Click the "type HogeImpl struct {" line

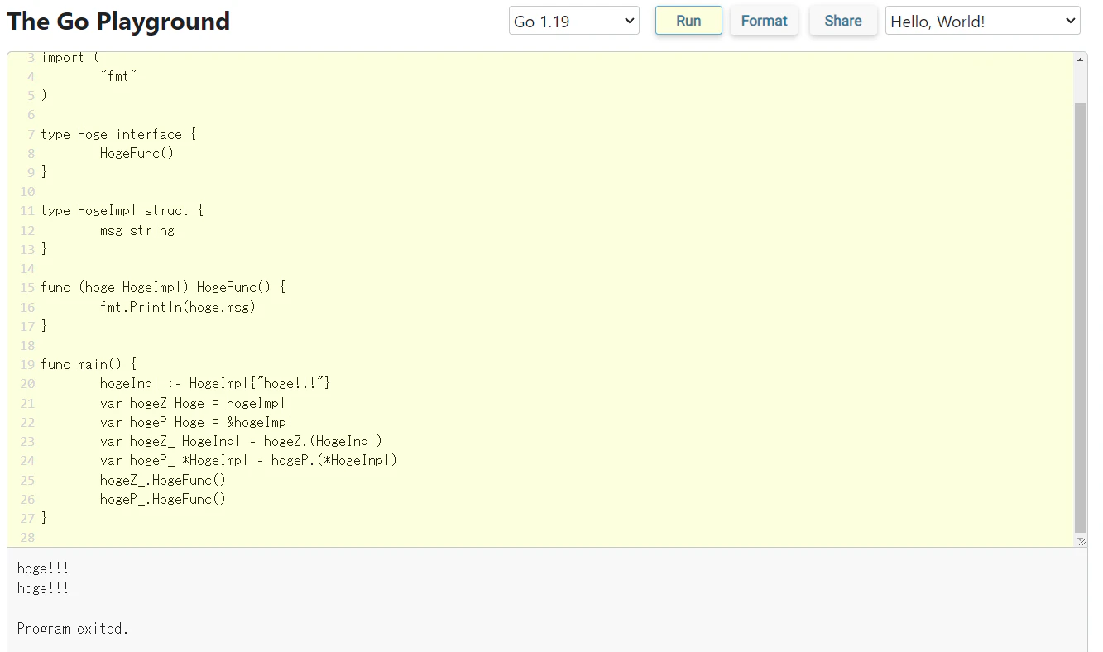click(x=122, y=210)
